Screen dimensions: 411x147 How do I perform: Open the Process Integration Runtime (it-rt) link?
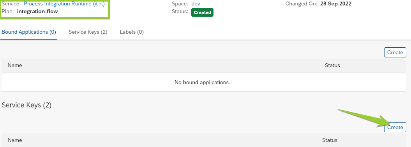click(x=64, y=4)
